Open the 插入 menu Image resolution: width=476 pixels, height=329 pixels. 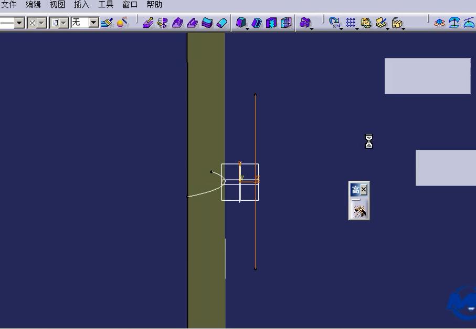[81, 5]
